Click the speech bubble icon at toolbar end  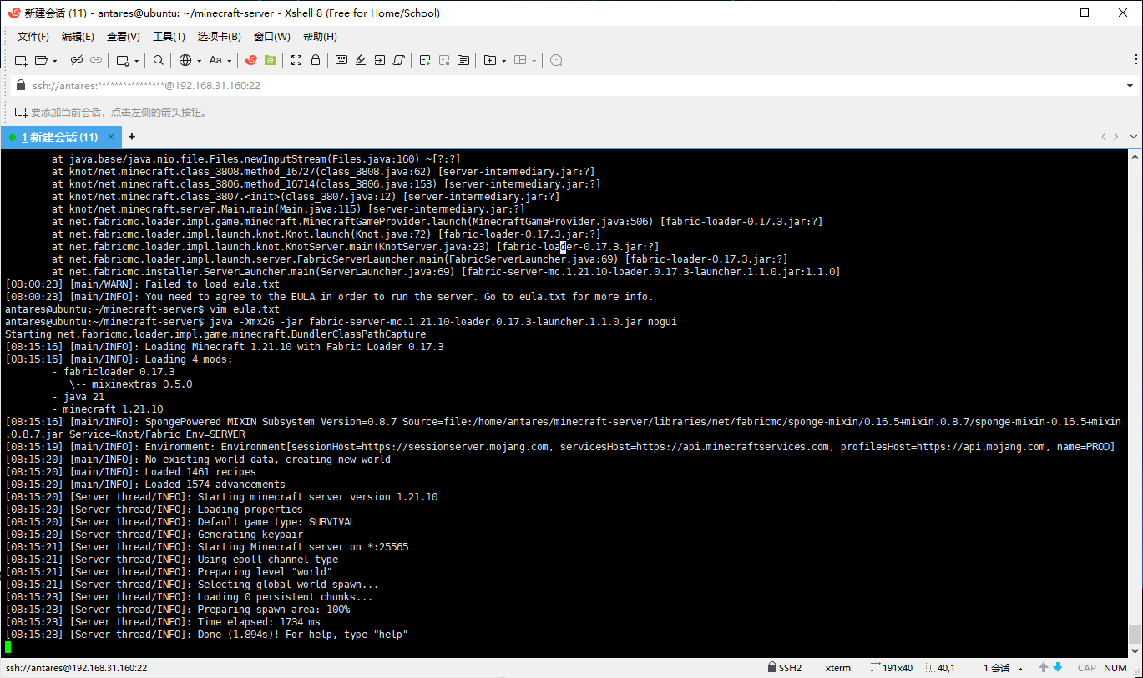pos(557,60)
